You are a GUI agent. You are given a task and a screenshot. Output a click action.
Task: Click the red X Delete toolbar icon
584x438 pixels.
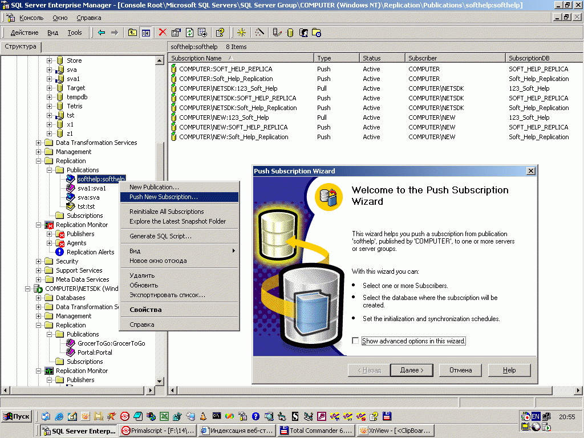pos(163,33)
